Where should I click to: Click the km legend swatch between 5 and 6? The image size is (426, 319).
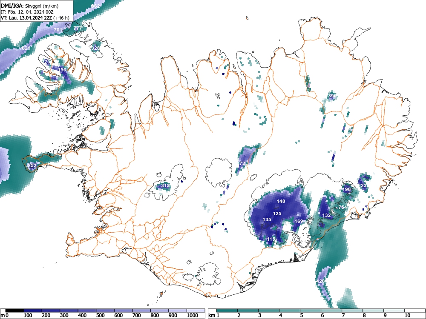coord(311,310)
